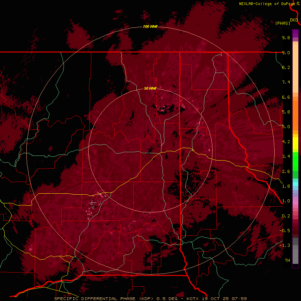
Task: Click the [PHAS] legend unit label
Action: pos(283,23)
